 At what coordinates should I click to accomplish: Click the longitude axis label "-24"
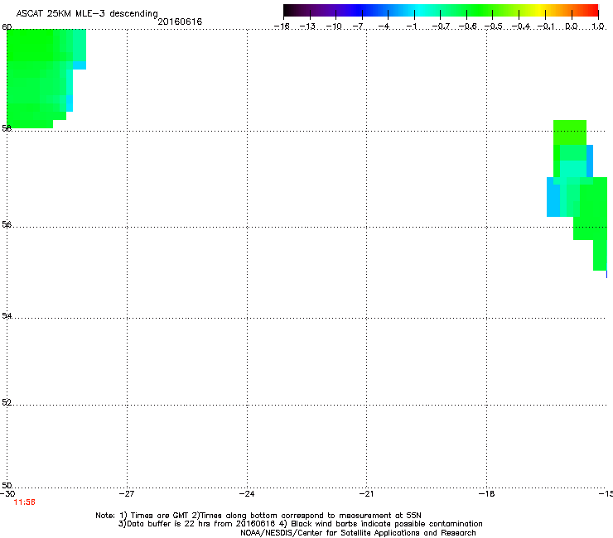[247, 493]
